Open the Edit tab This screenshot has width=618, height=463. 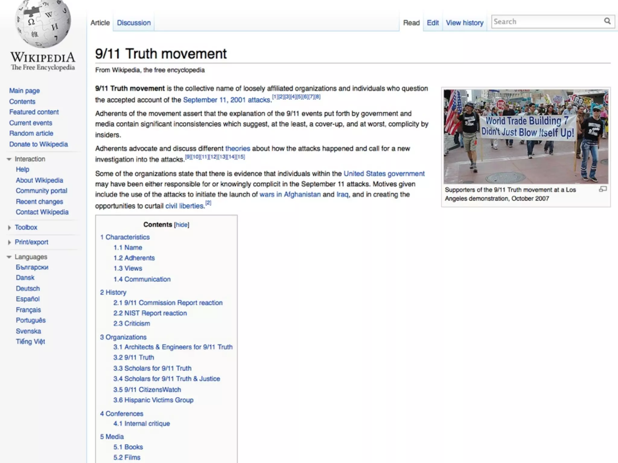click(432, 23)
